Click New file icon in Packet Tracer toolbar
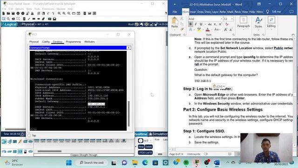298x168 pixels. tap(3, 14)
